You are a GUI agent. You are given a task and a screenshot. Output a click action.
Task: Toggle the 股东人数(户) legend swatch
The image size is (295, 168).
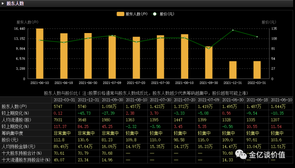coord(121,14)
